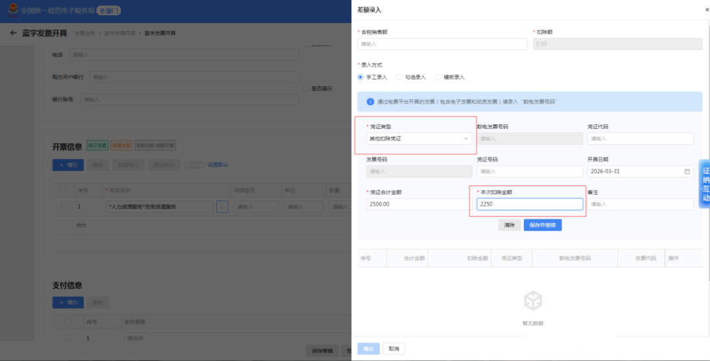Focus the 含税销售额 input field
Viewport: 710px width, 361px height.
pyautogui.click(x=442, y=44)
